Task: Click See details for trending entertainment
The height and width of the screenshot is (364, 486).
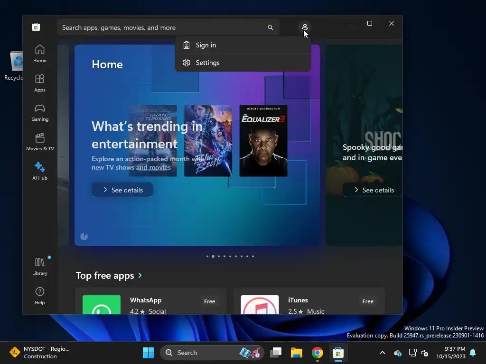Action: pos(122,190)
